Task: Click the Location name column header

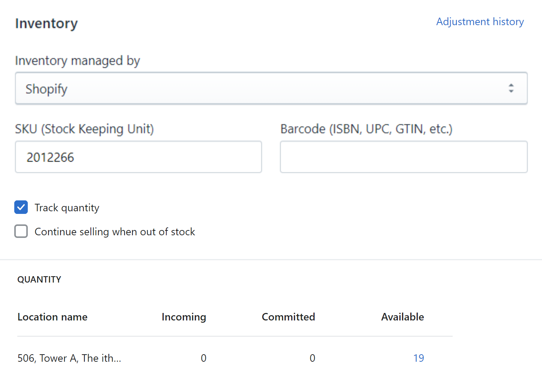Action: click(53, 317)
